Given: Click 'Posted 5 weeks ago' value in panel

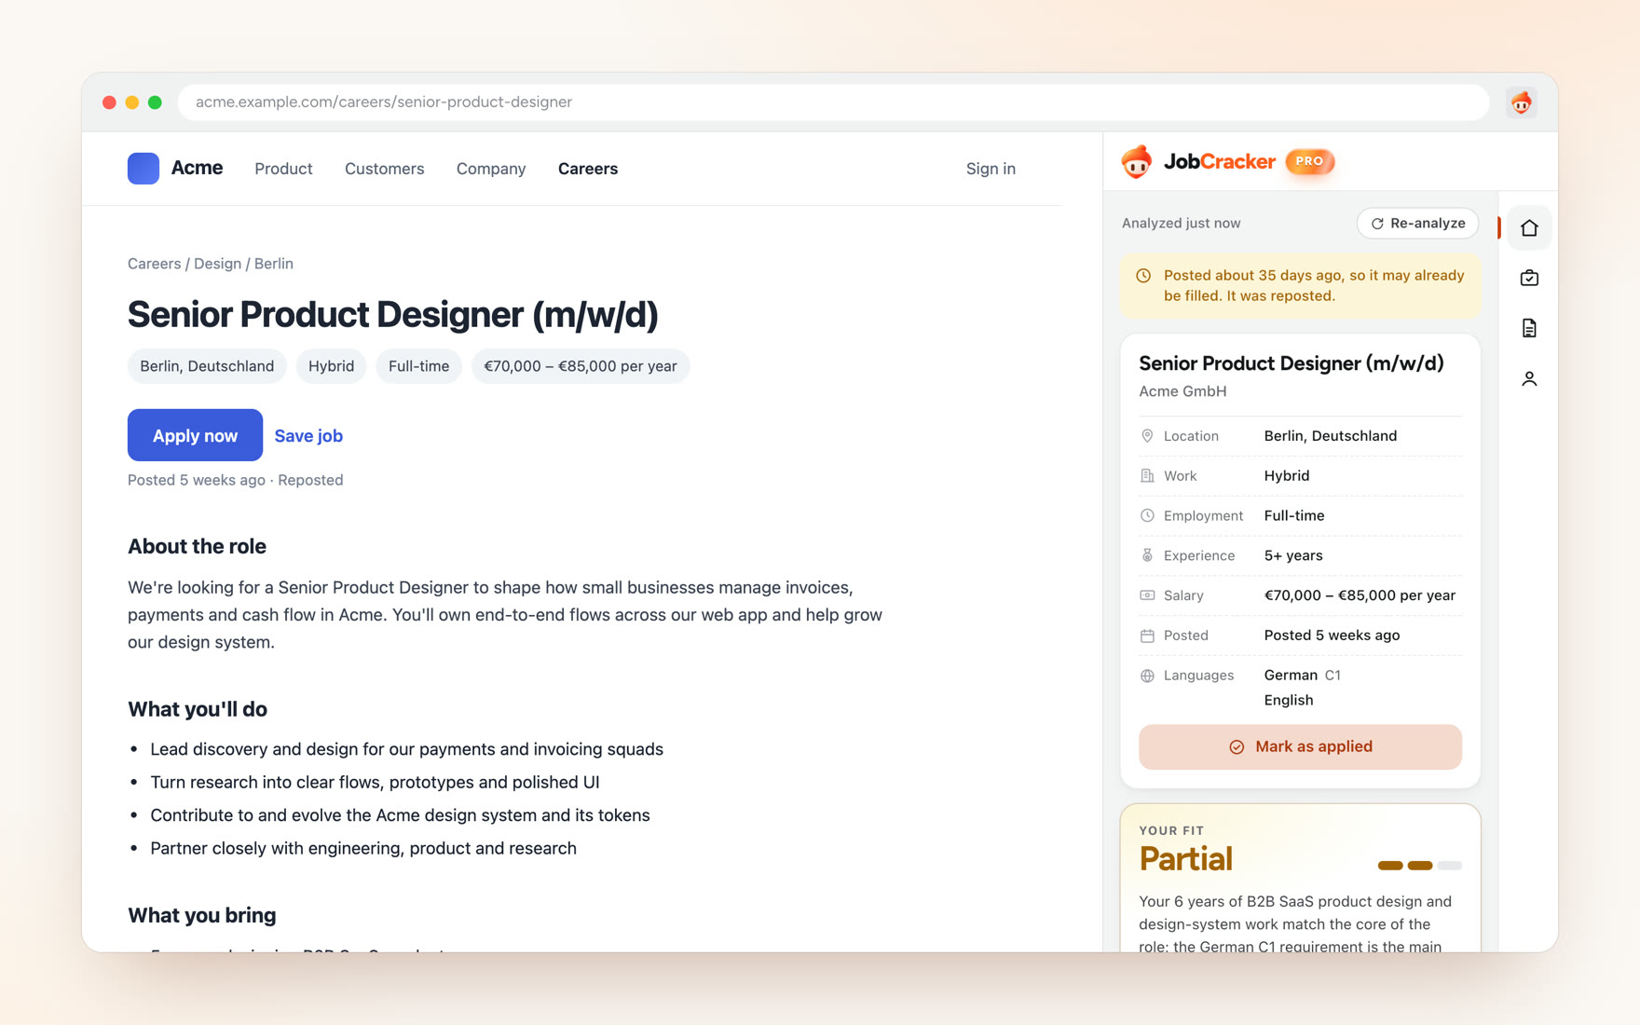Looking at the screenshot, I should pos(1332,635).
